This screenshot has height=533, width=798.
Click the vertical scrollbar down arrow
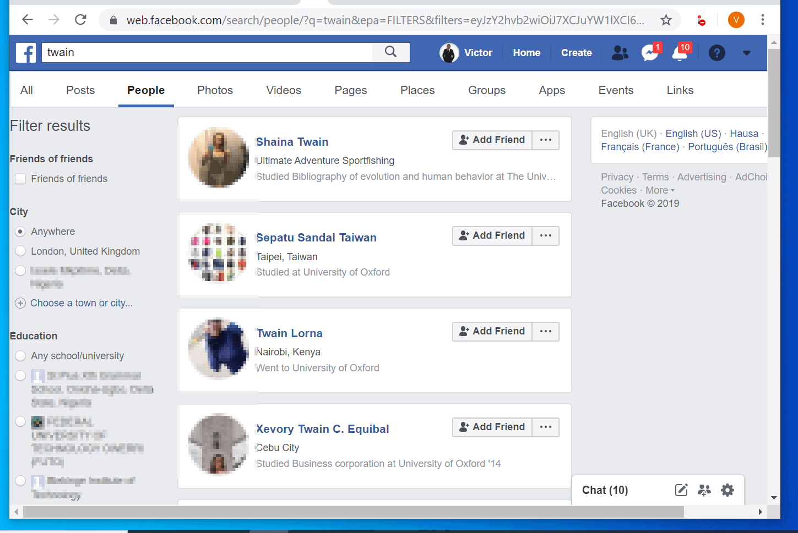click(774, 498)
